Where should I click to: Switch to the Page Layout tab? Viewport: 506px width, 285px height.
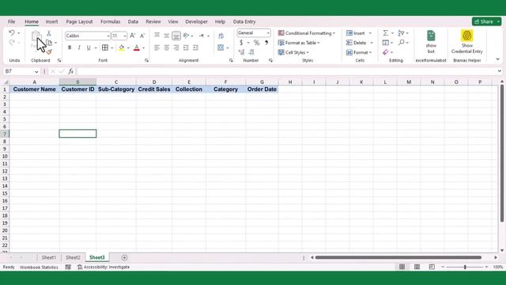[79, 21]
